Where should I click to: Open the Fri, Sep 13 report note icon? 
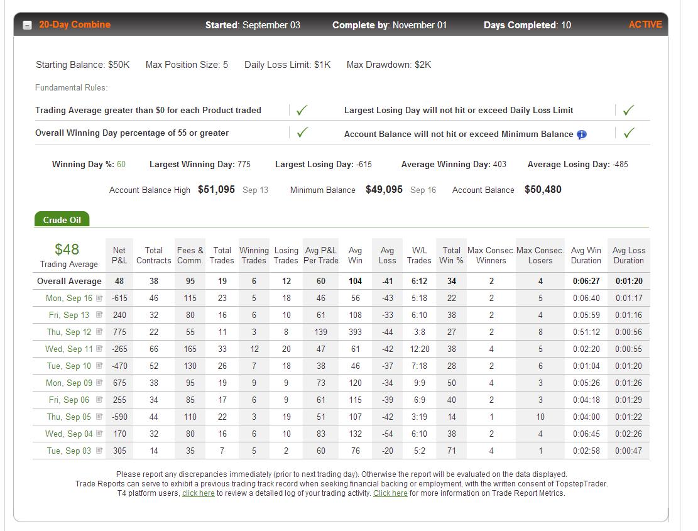point(99,315)
